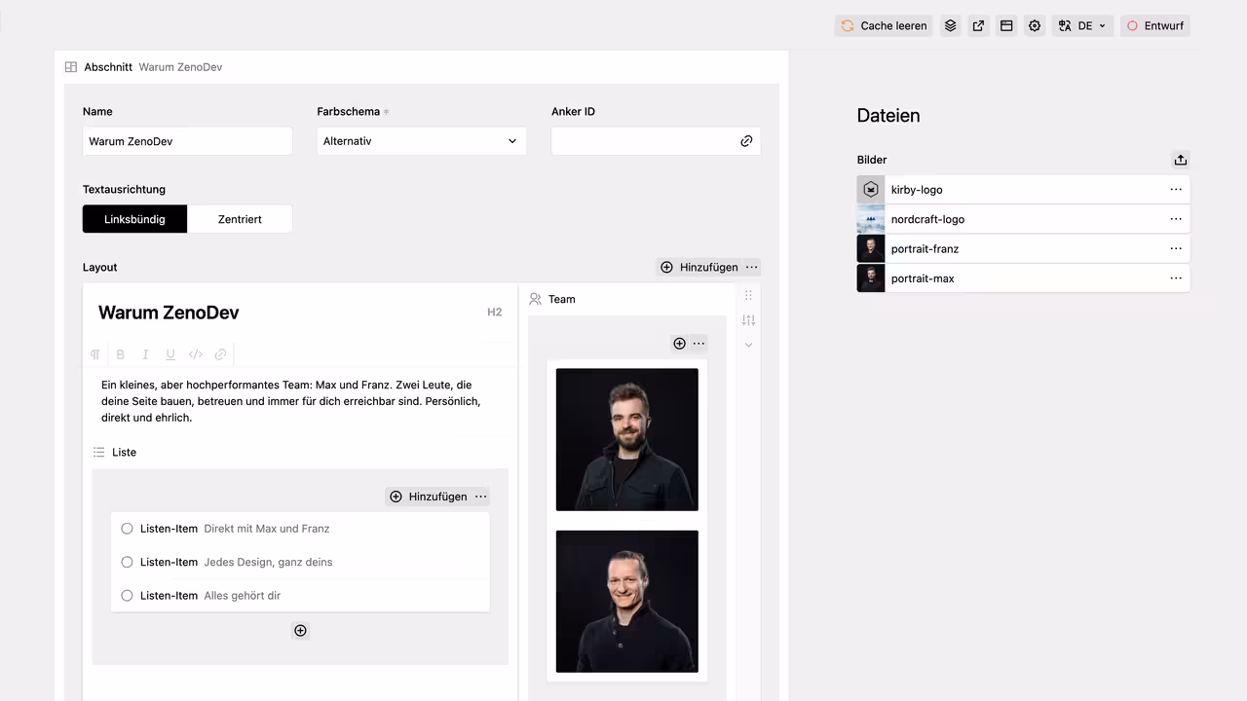The image size is (1247, 701).
Task: Click the paragraph format icon in text toolbar
Action: pyautogui.click(x=95, y=354)
